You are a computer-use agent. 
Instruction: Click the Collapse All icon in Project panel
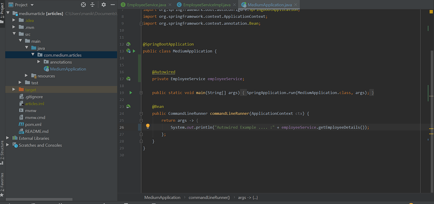93,5
